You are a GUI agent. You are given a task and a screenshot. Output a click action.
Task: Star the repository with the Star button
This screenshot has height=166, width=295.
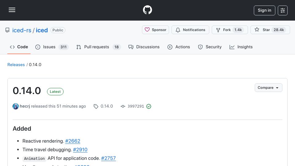point(270,30)
